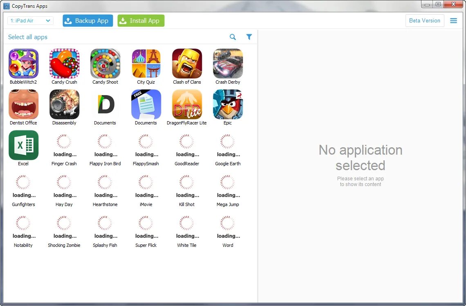Select the Dentist Office app icon
Image resolution: width=466 pixels, height=306 pixels.
pos(23,104)
